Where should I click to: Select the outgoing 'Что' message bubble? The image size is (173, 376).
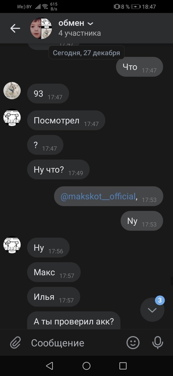[140, 67]
